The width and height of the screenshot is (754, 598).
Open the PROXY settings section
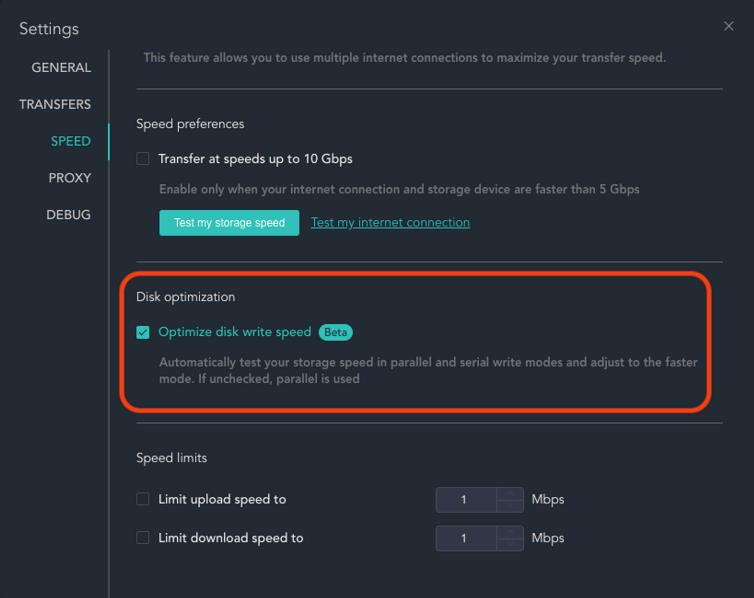pyautogui.click(x=69, y=178)
